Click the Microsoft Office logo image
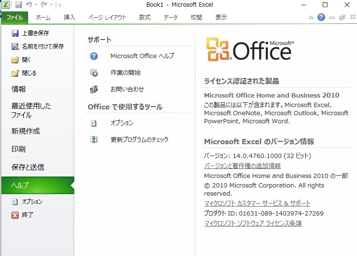The height and width of the screenshot is (256, 357). [250, 49]
